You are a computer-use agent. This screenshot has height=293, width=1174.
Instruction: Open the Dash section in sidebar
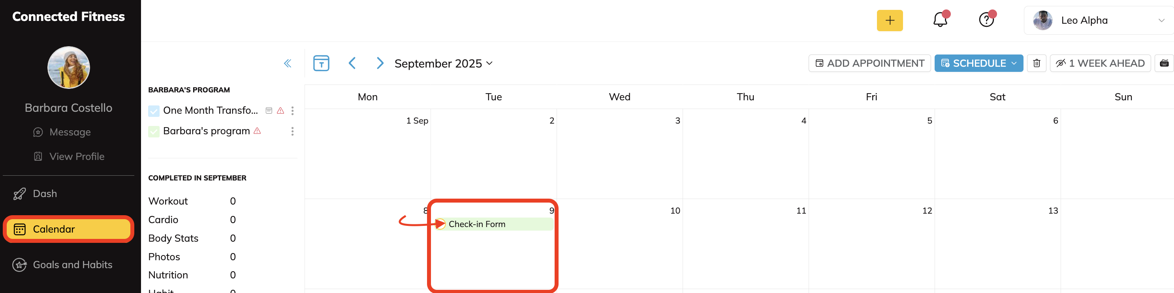pyautogui.click(x=45, y=193)
